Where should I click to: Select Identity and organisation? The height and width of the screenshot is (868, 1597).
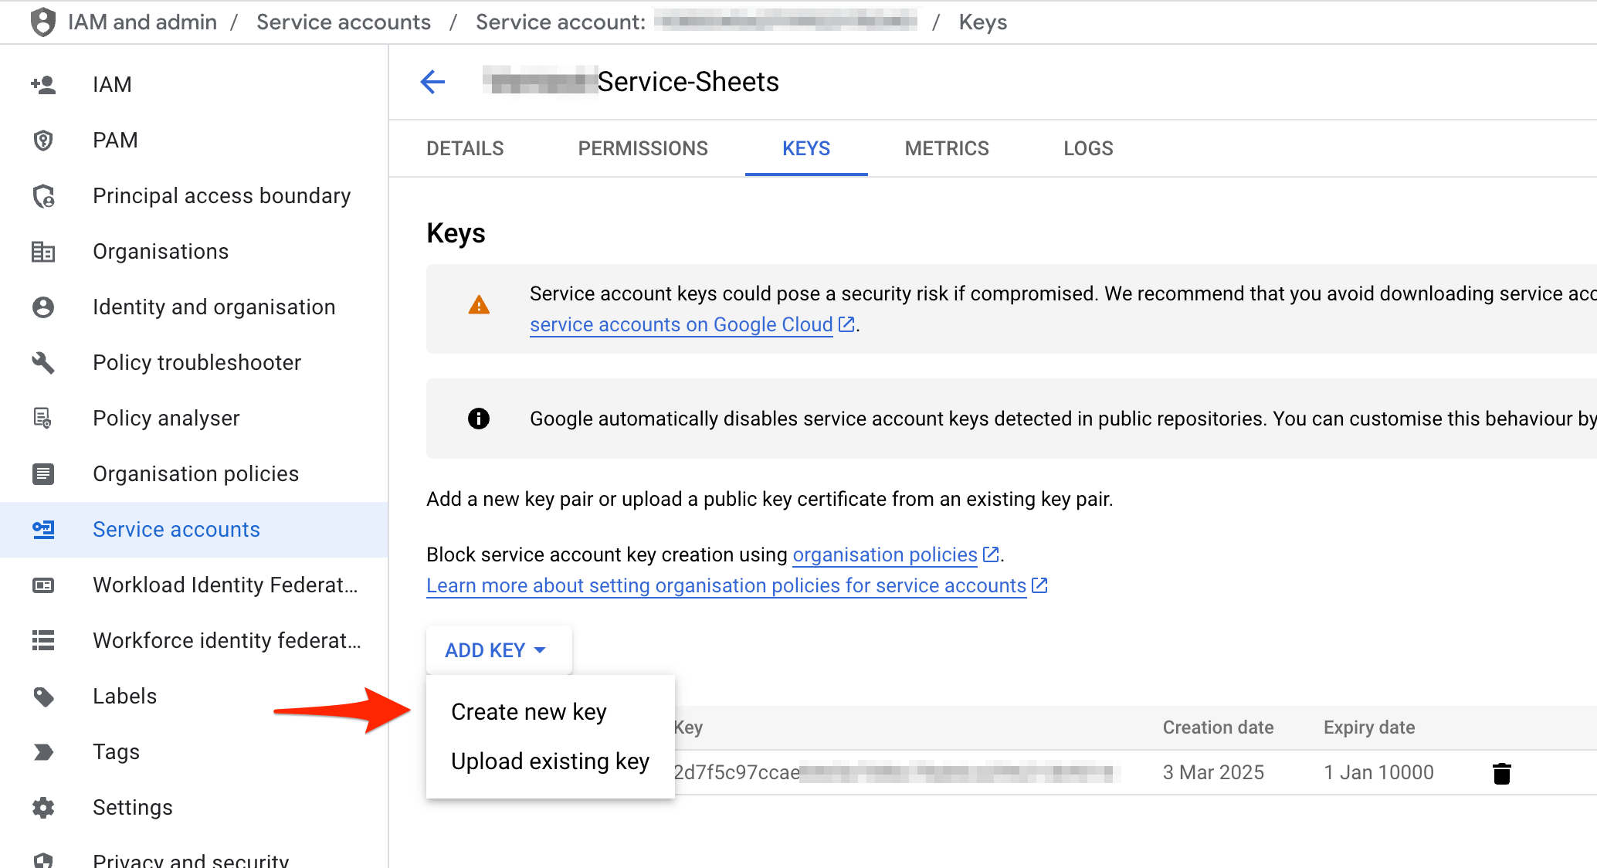coord(194,307)
